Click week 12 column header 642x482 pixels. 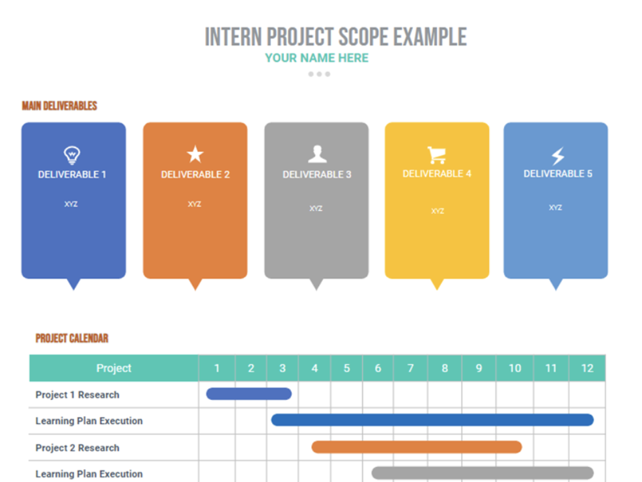(x=587, y=368)
